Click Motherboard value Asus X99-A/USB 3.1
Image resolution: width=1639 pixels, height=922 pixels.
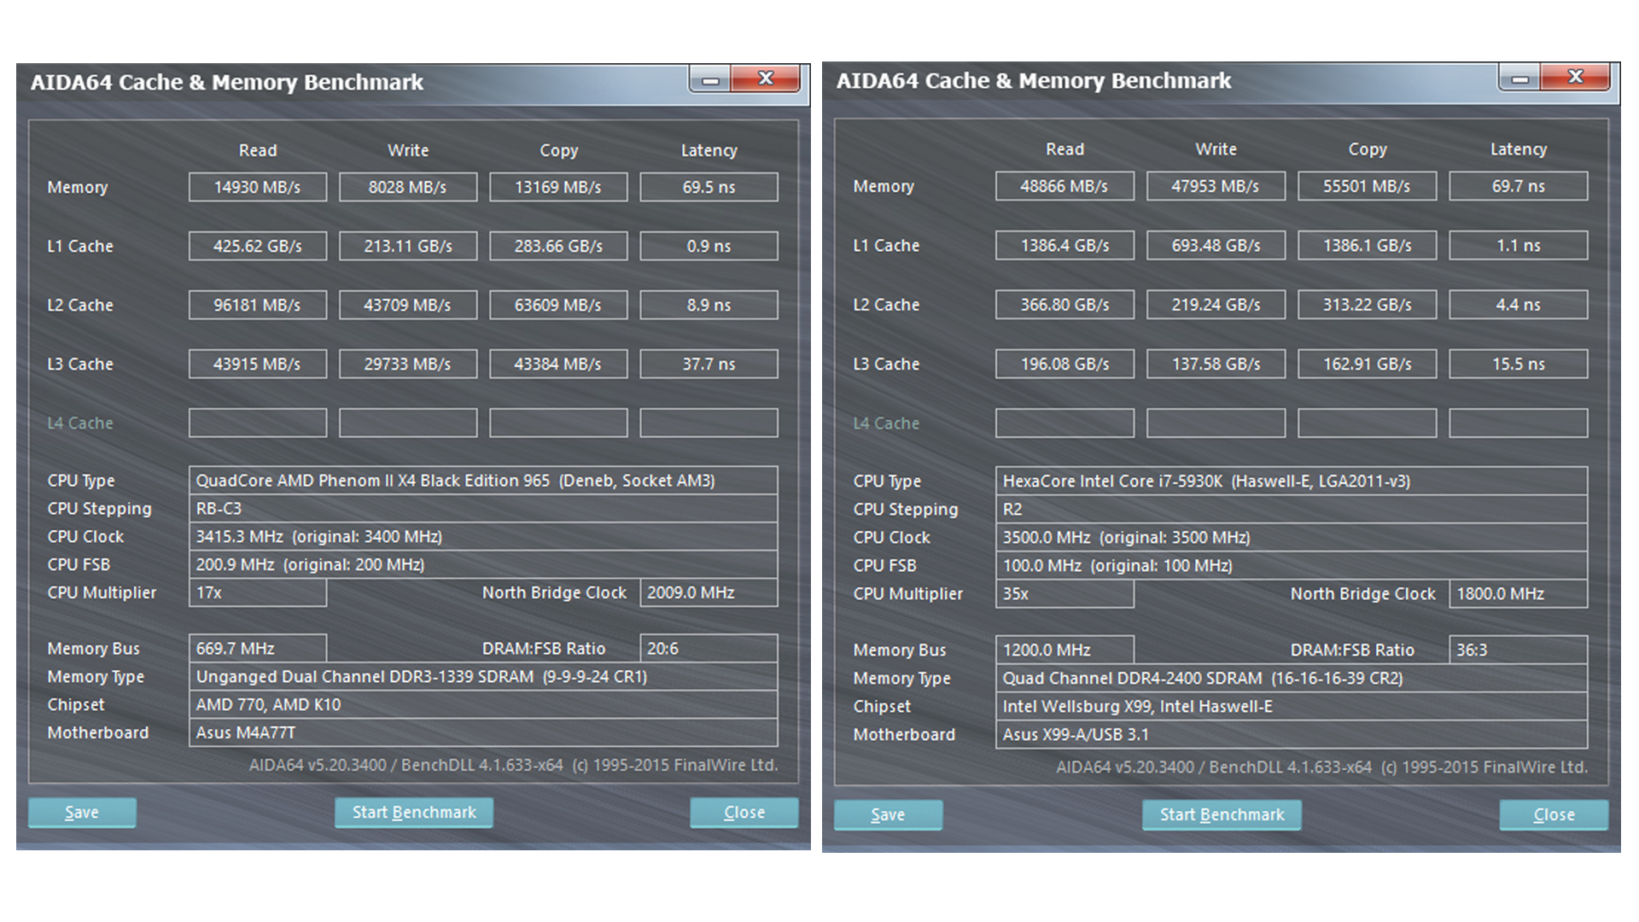(x=1292, y=735)
